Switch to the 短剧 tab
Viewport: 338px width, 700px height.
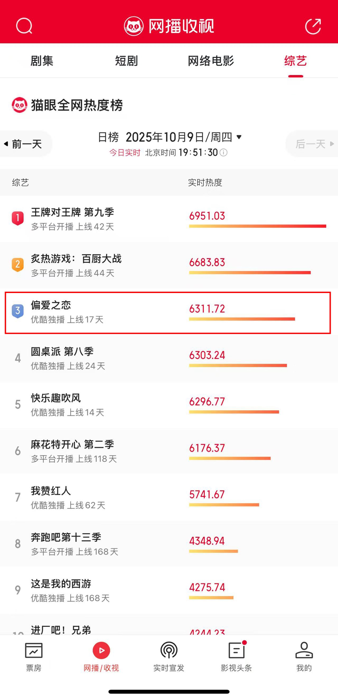tap(127, 61)
